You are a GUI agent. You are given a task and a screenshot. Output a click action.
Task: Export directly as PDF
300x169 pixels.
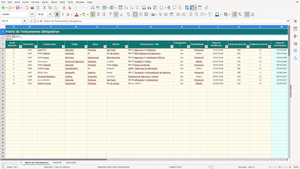[27, 8]
